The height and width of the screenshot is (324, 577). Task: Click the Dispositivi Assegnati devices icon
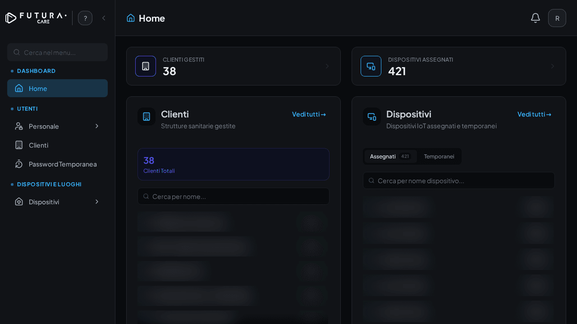371,66
